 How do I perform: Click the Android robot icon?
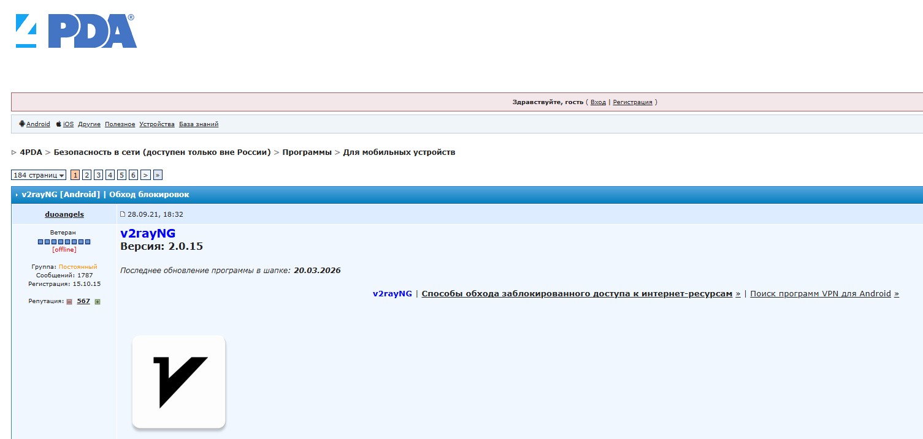22,124
